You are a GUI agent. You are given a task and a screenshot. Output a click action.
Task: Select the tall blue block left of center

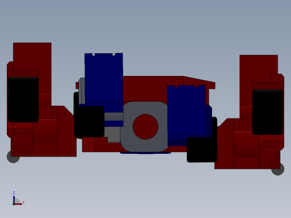pyautogui.click(x=104, y=79)
